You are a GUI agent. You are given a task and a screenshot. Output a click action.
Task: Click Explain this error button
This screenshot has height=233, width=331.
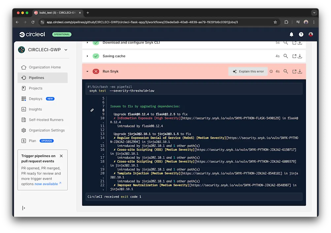(x=248, y=71)
